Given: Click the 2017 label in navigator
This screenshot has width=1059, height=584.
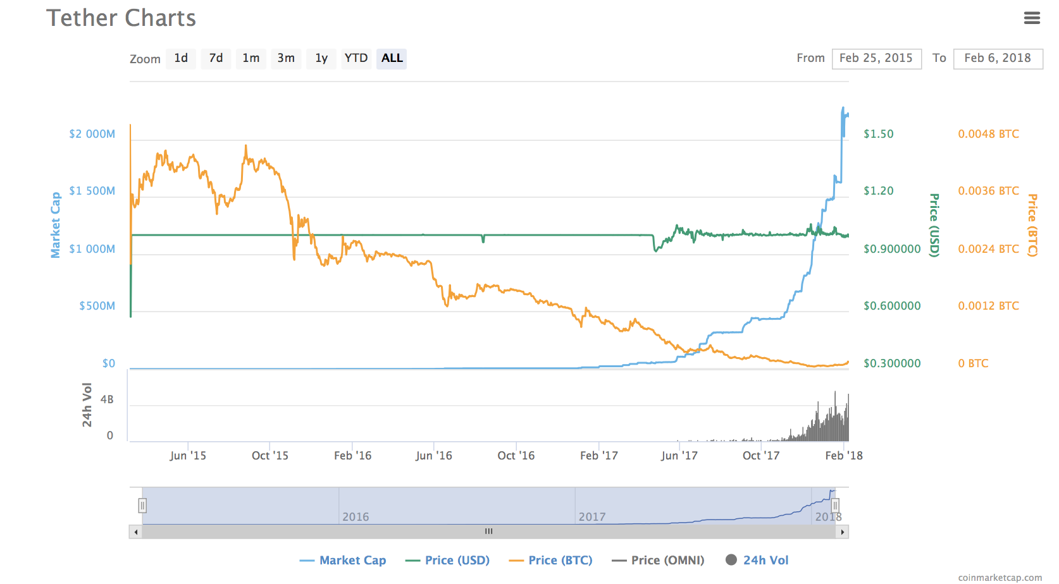Looking at the screenshot, I should (592, 517).
